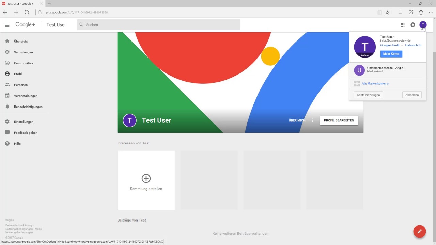The width and height of the screenshot is (436, 245).
Task: Select Personen in sidebar
Action: pyautogui.click(x=21, y=85)
